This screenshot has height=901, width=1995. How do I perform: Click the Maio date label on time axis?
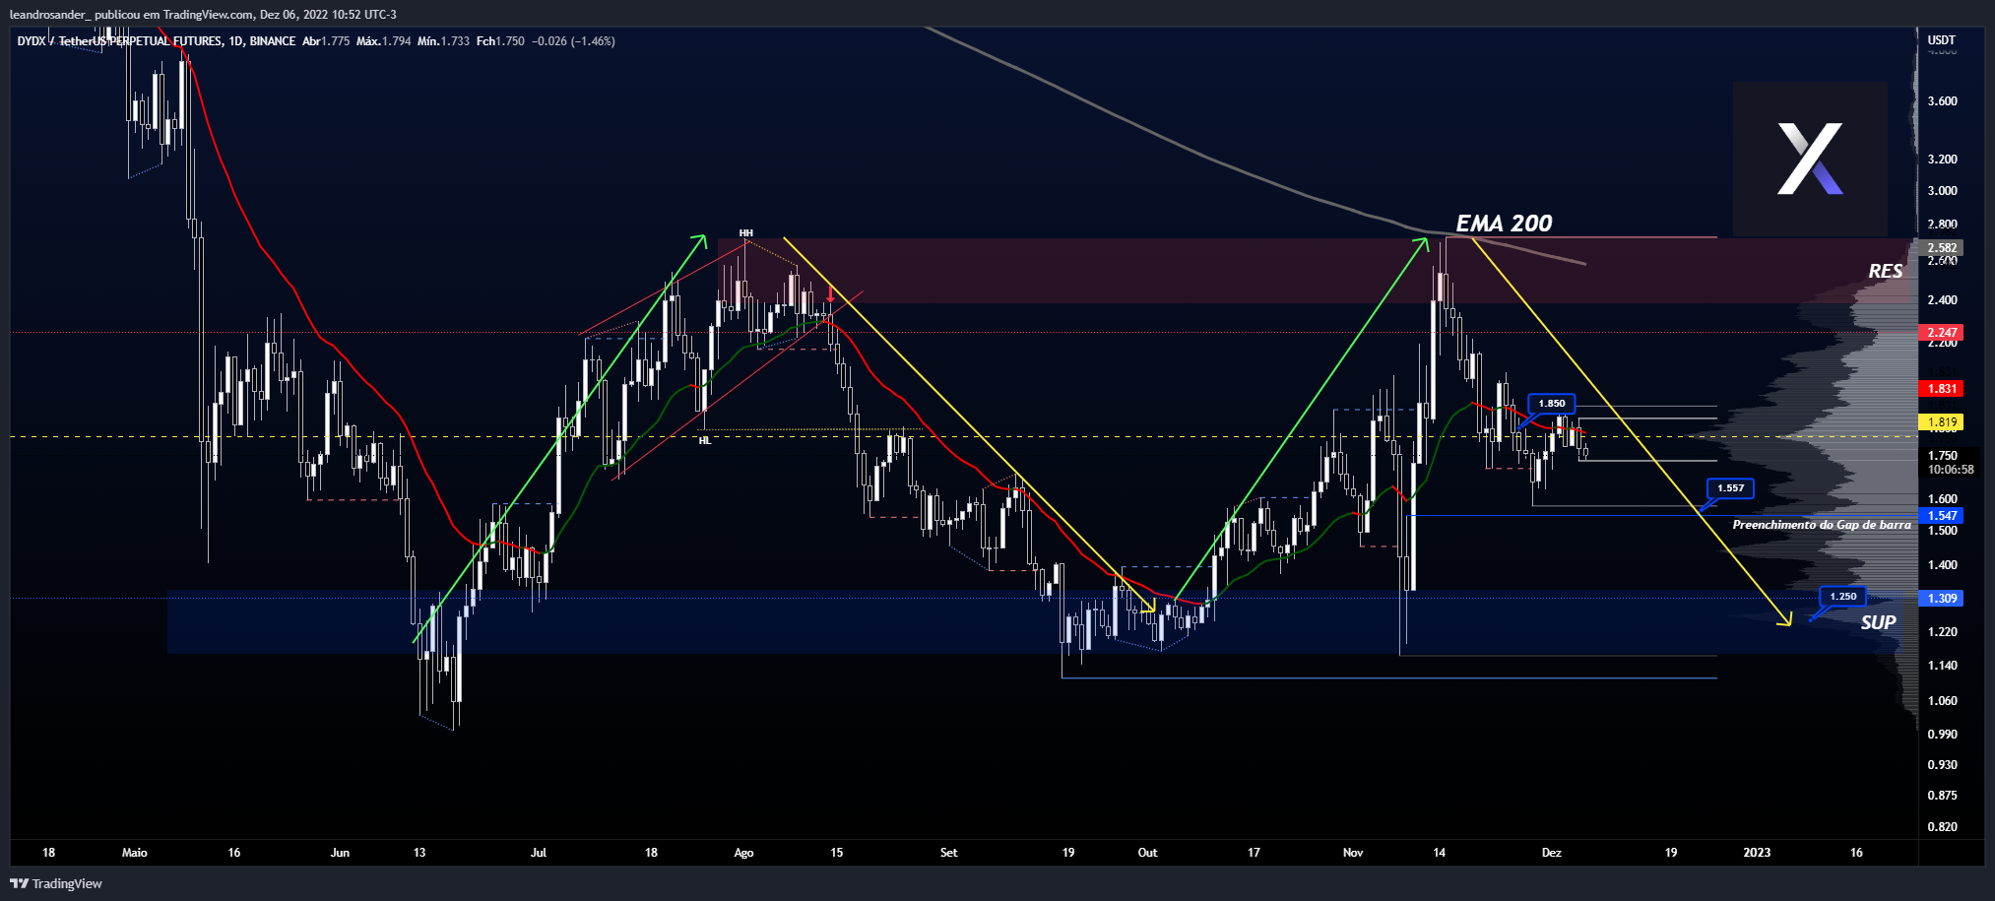tap(135, 853)
